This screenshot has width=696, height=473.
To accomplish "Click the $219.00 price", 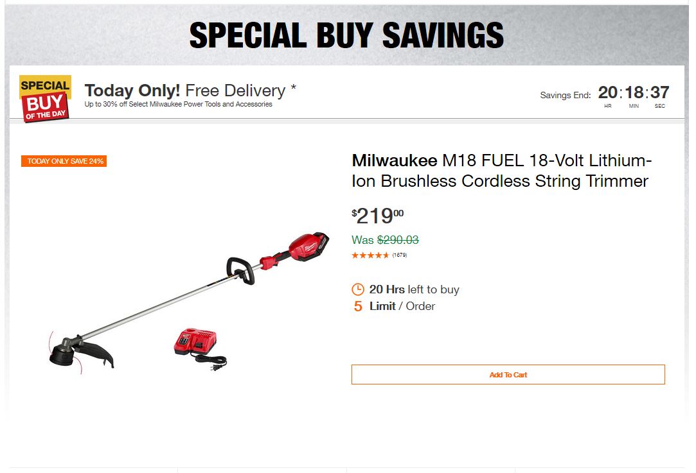I will click(378, 216).
